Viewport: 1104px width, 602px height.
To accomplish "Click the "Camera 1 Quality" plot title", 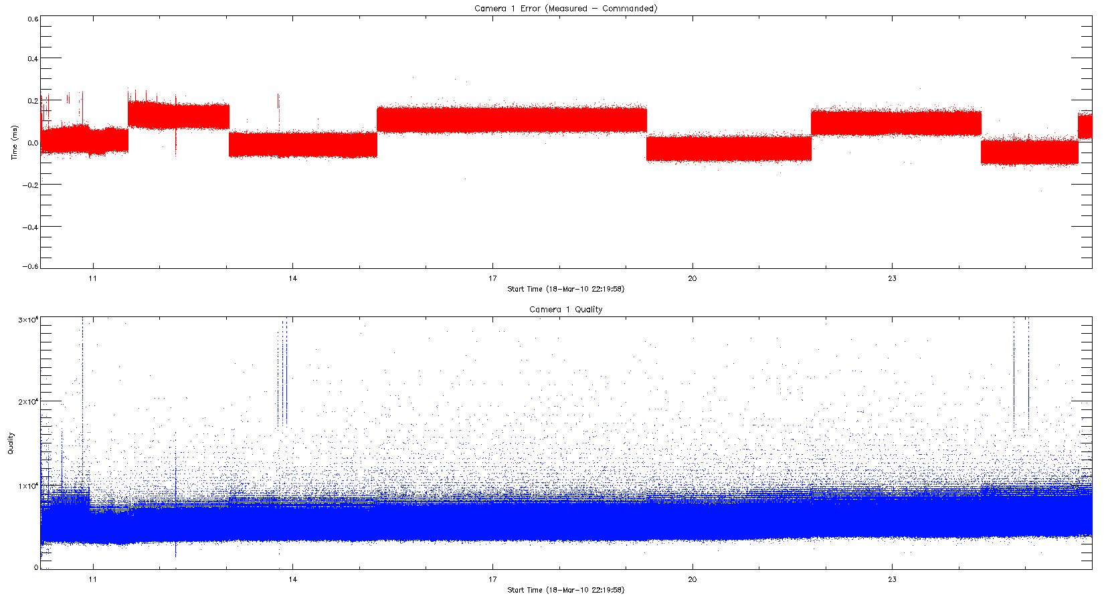I will click(x=565, y=310).
